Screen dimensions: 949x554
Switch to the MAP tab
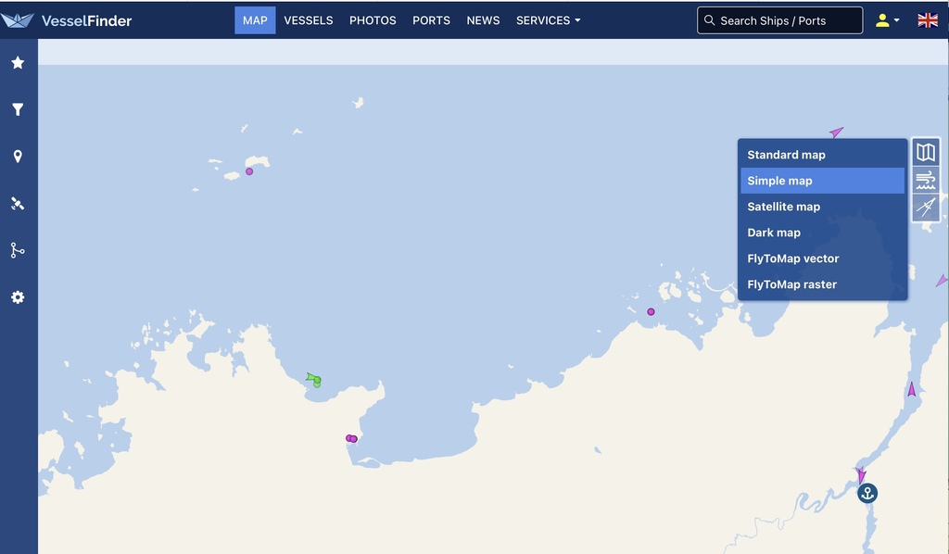[x=255, y=20]
